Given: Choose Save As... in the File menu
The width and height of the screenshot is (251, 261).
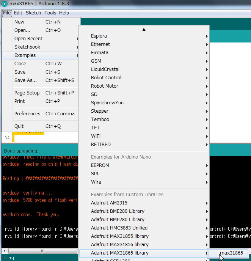Looking at the screenshot, I should 41,80.
